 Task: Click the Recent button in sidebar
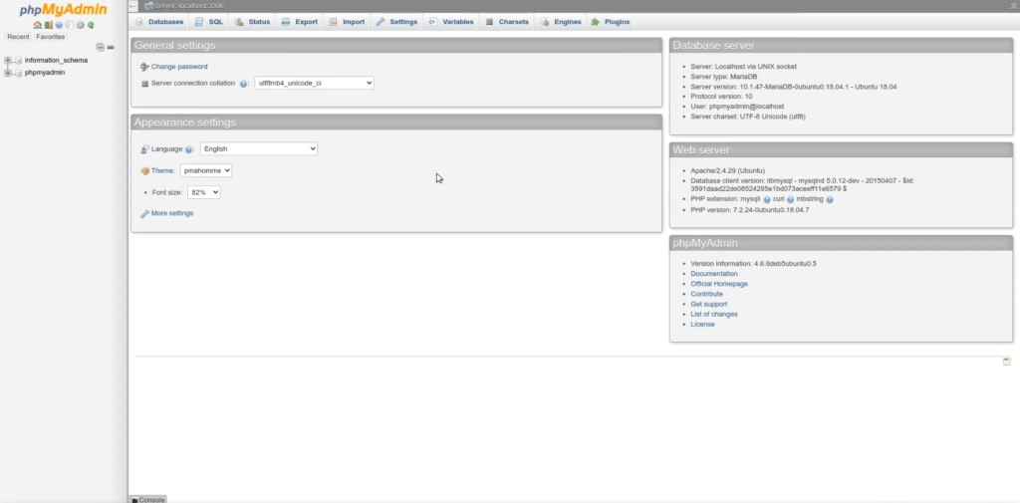pos(18,37)
